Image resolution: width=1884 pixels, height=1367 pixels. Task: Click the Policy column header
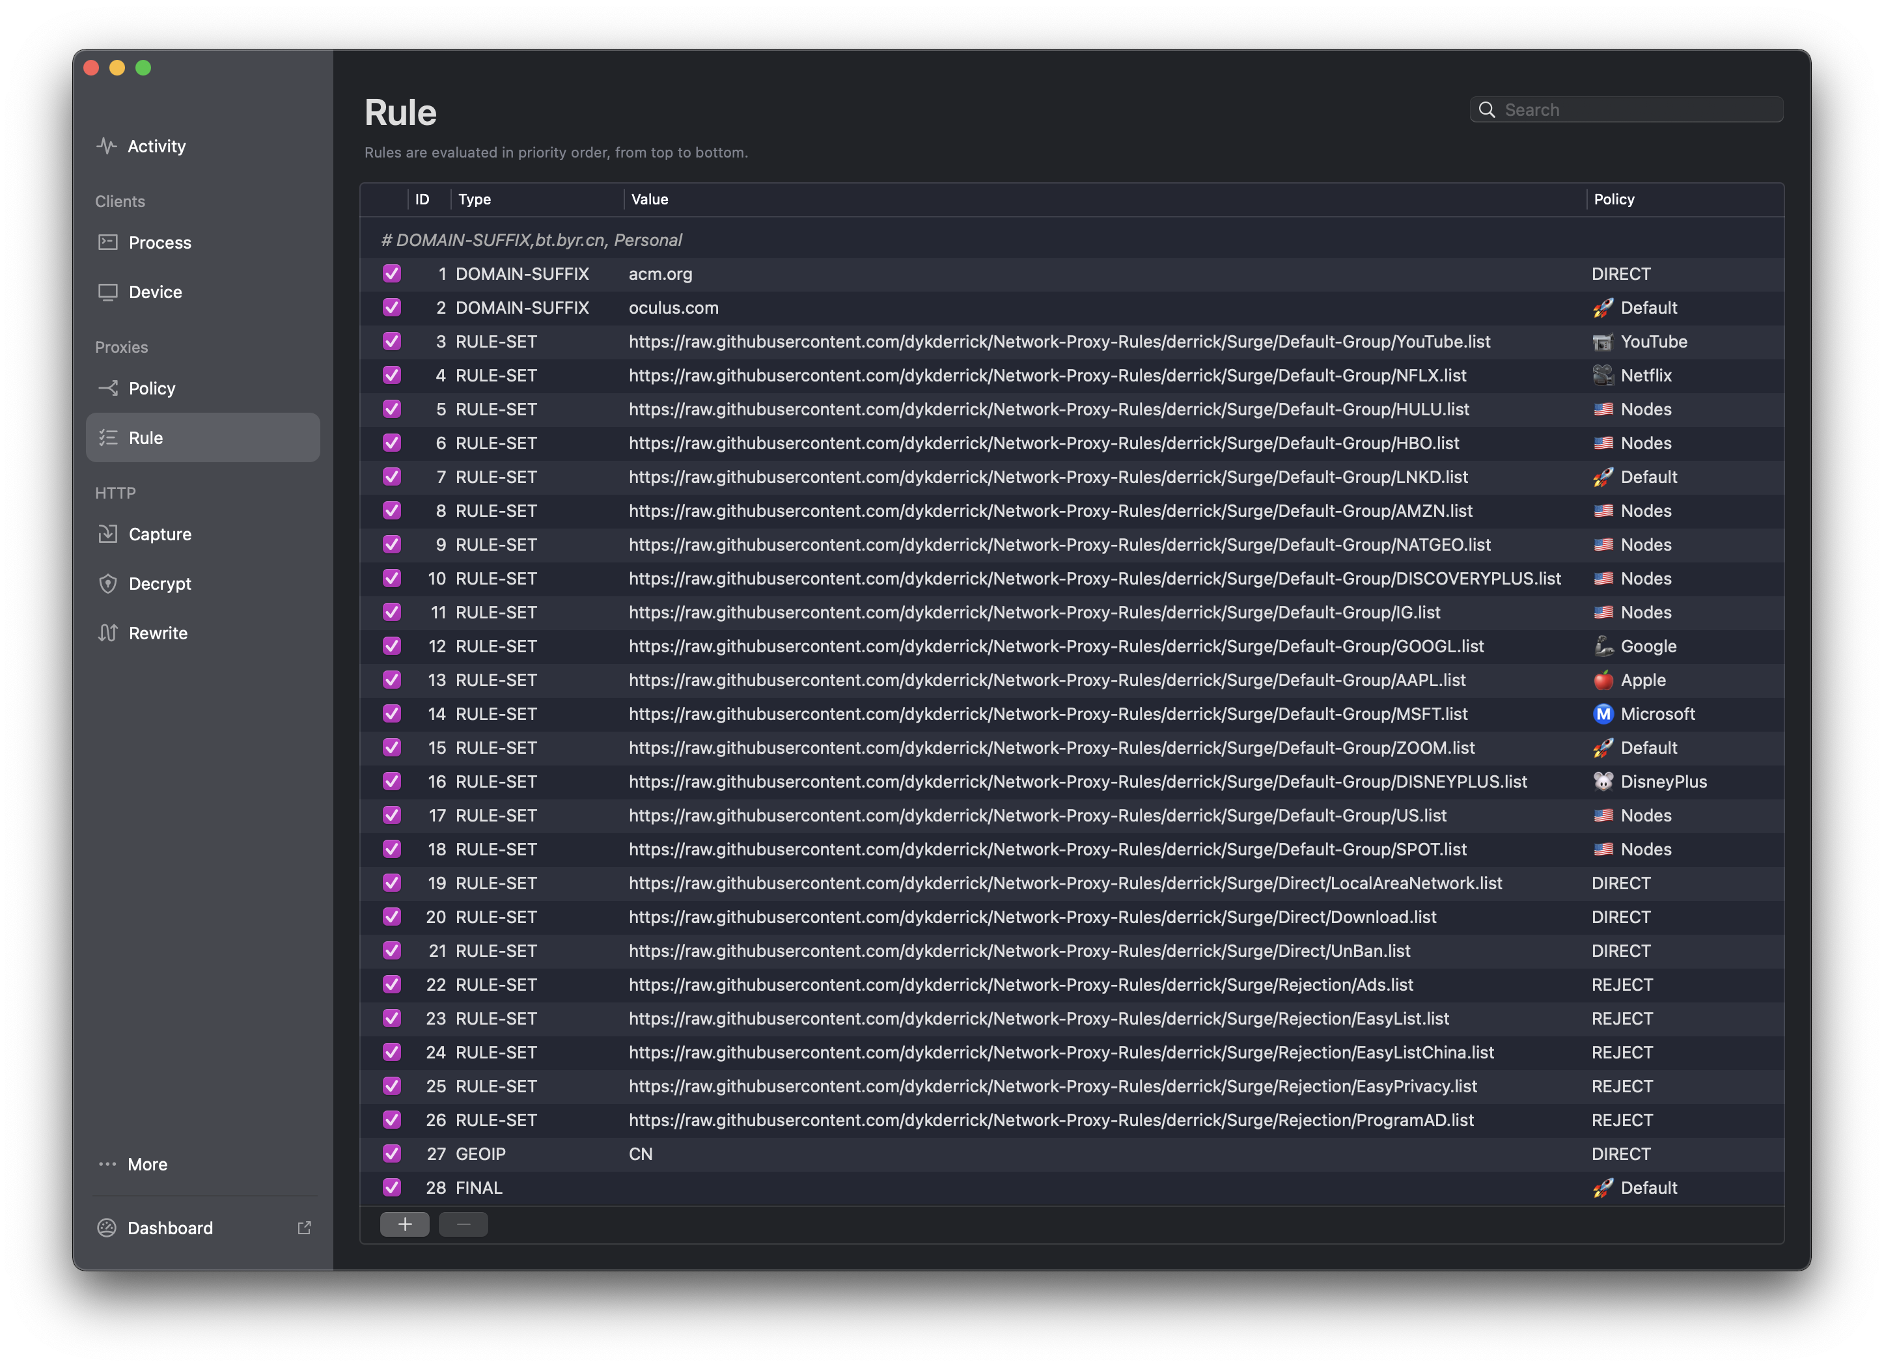click(1614, 199)
